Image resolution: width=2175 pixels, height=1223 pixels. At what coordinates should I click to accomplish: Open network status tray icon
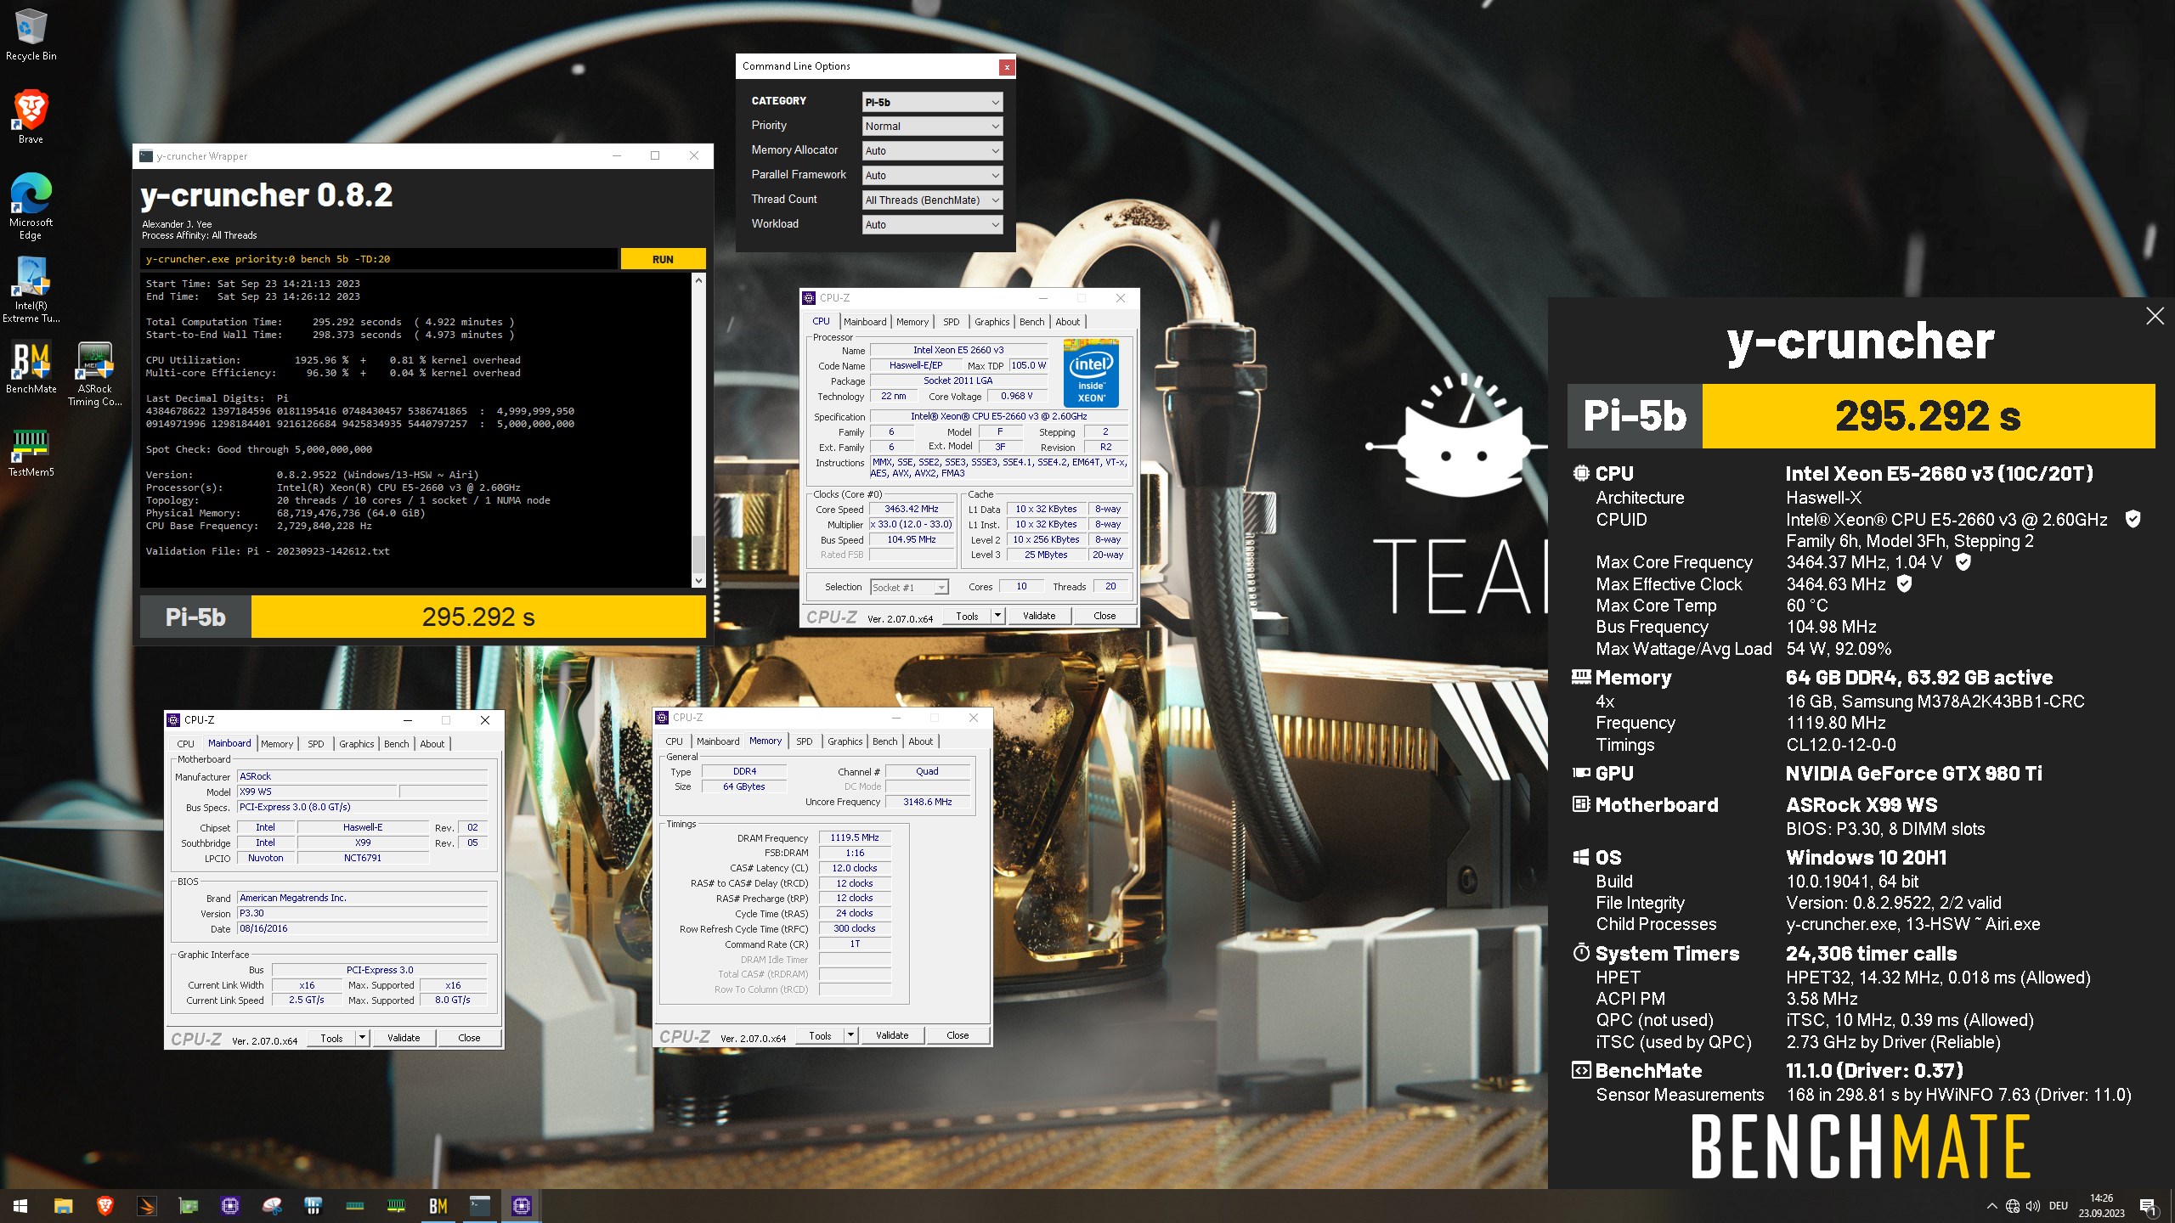click(x=2012, y=1206)
